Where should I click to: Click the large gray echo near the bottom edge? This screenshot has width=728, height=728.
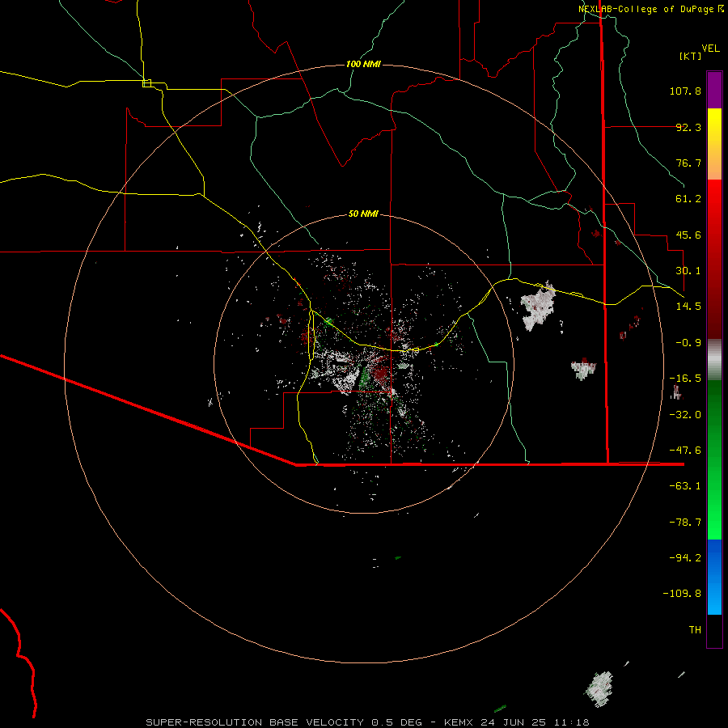599,689
